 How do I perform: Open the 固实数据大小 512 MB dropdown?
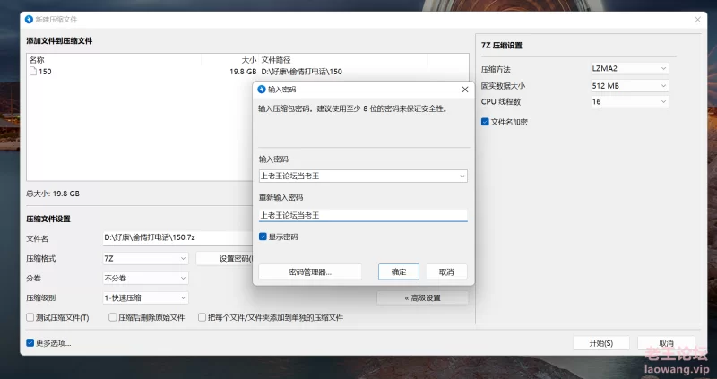629,85
